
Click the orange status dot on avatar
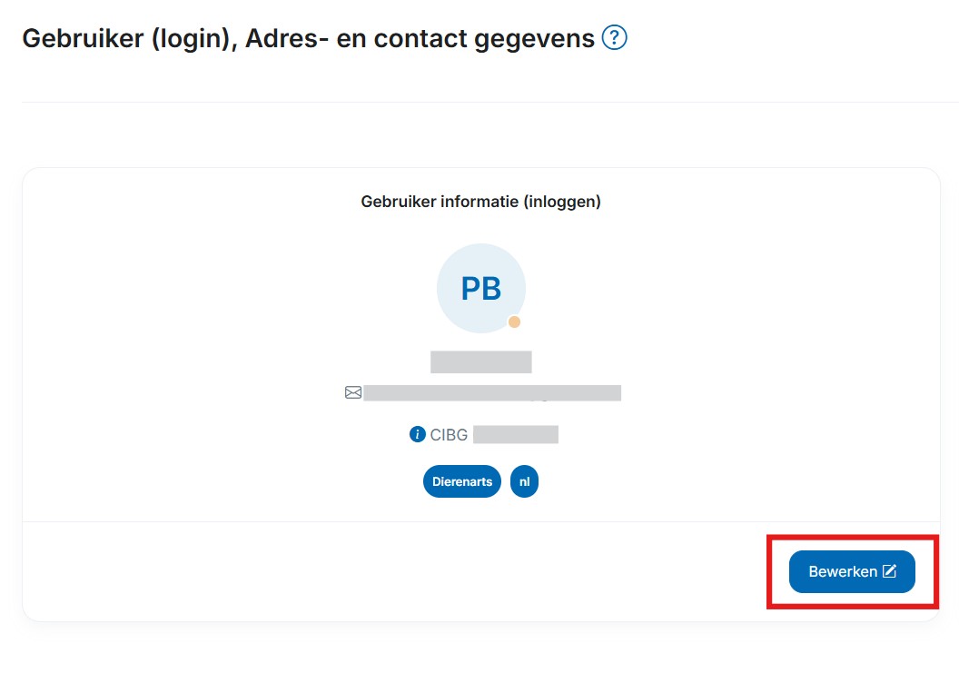[x=514, y=322]
